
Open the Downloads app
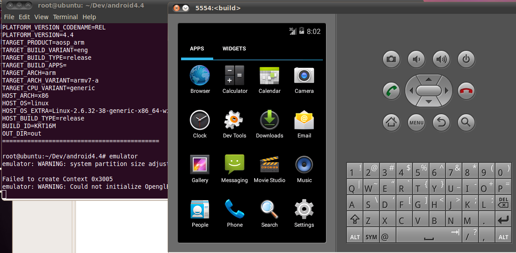(269, 124)
